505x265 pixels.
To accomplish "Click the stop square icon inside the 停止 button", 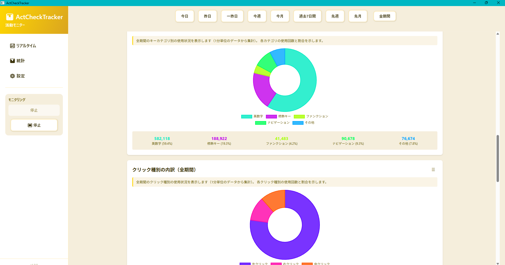I will (30, 125).
